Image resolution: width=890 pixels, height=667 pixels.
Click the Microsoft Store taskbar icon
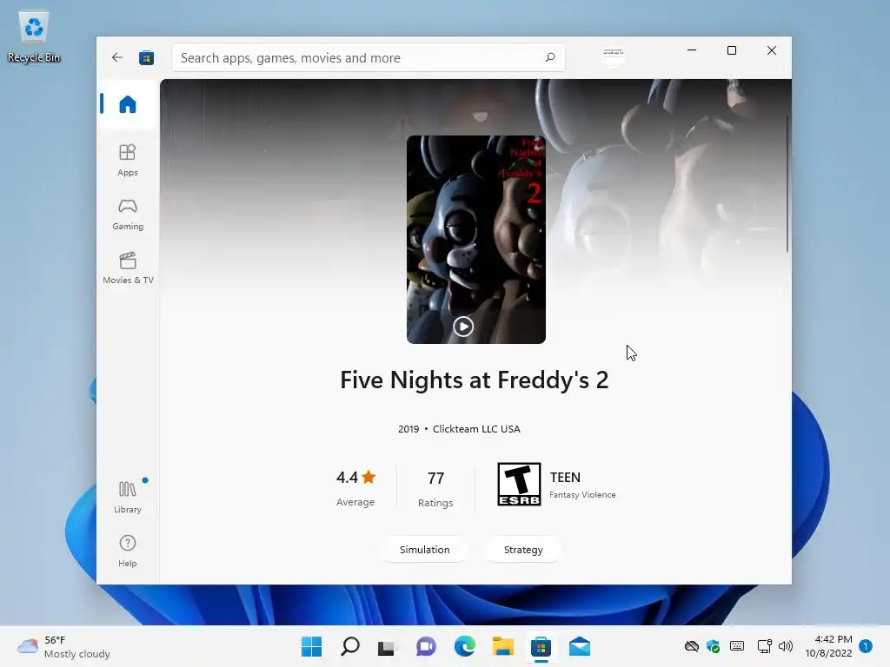click(x=541, y=646)
